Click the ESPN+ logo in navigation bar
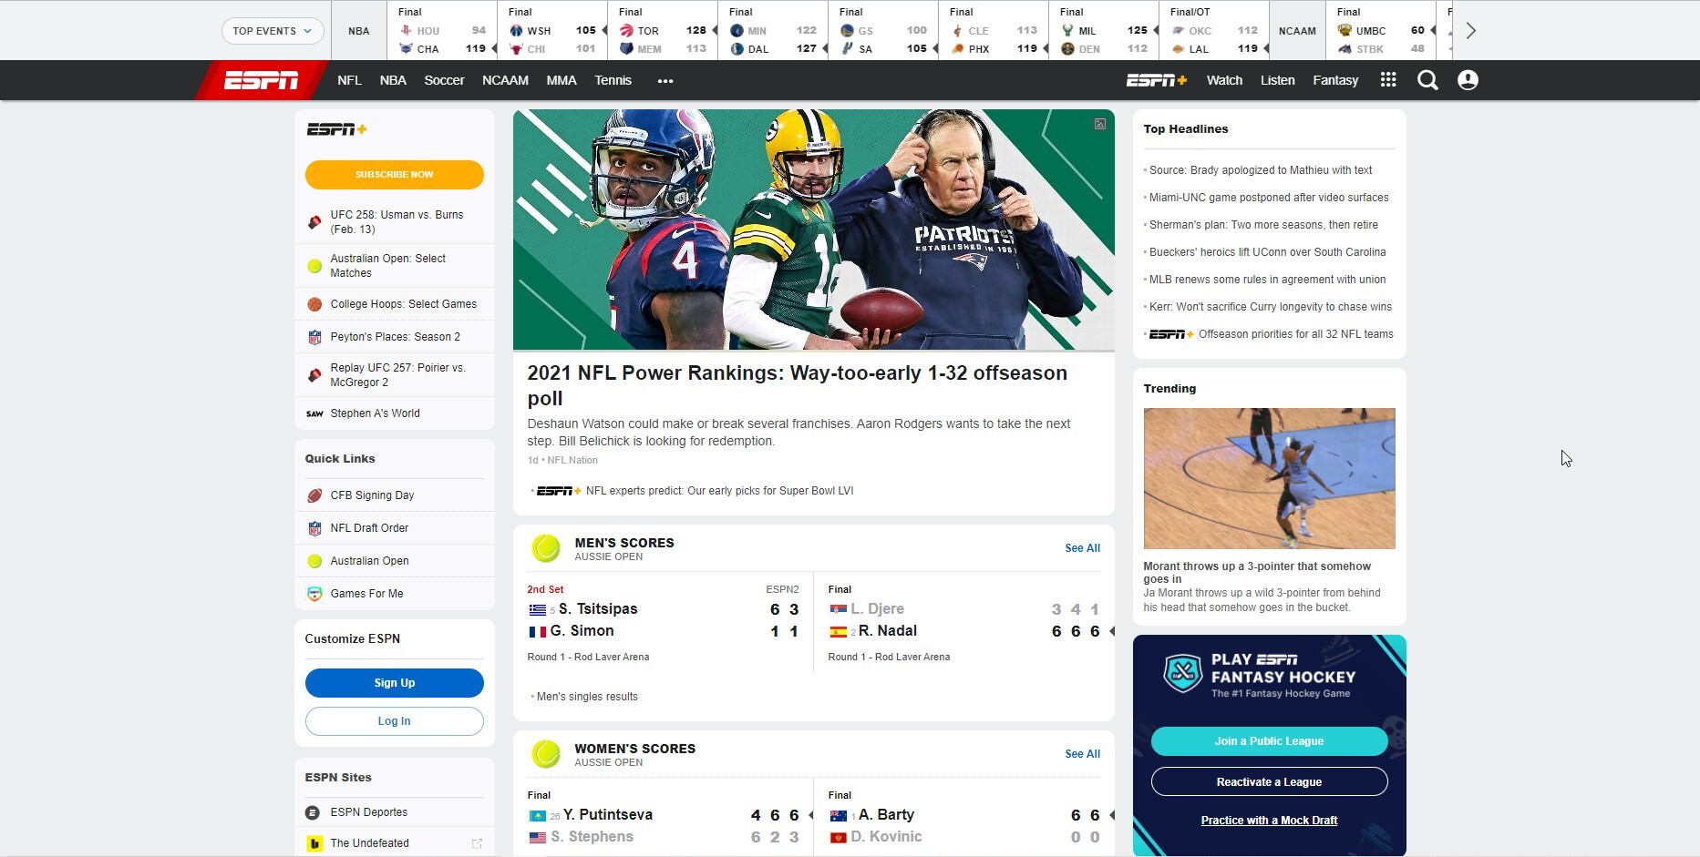The width and height of the screenshot is (1700, 857). point(1157,80)
